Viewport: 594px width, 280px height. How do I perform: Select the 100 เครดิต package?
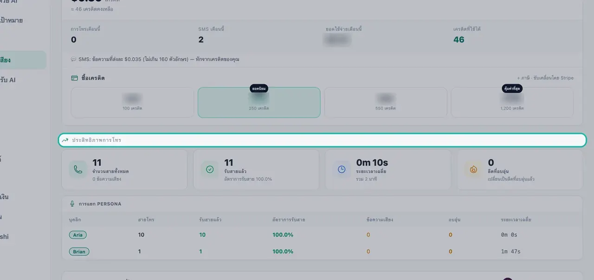click(x=132, y=102)
